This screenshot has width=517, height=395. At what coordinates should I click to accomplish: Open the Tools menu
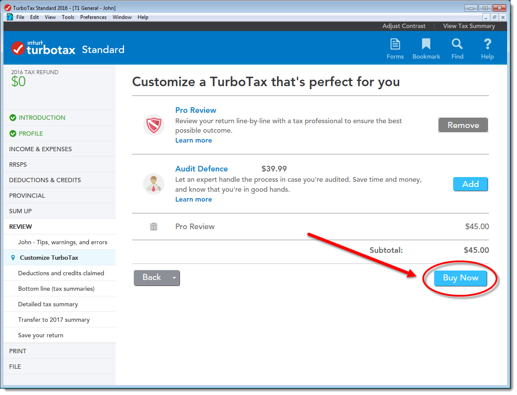(x=68, y=17)
